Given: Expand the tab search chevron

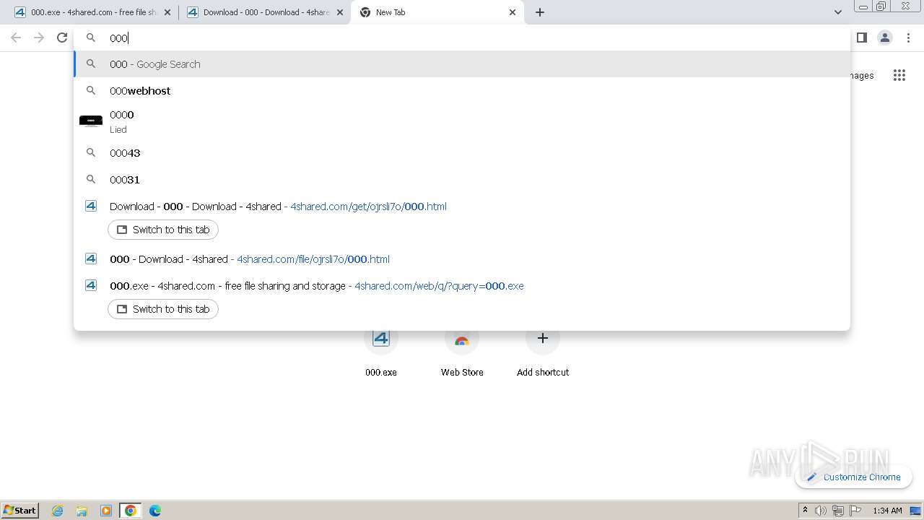Looking at the screenshot, I should coord(837,12).
